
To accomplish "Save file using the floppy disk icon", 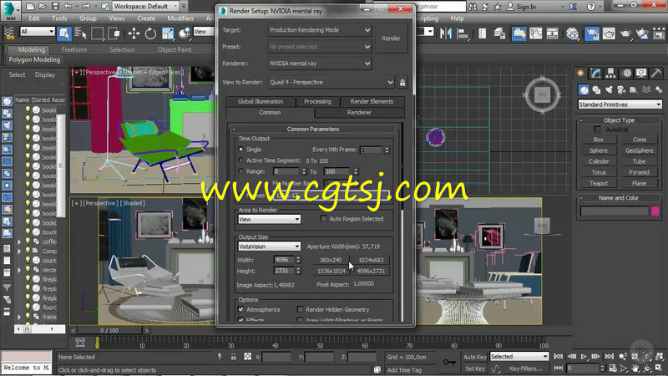I will pyautogui.click(x=55, y=6).
